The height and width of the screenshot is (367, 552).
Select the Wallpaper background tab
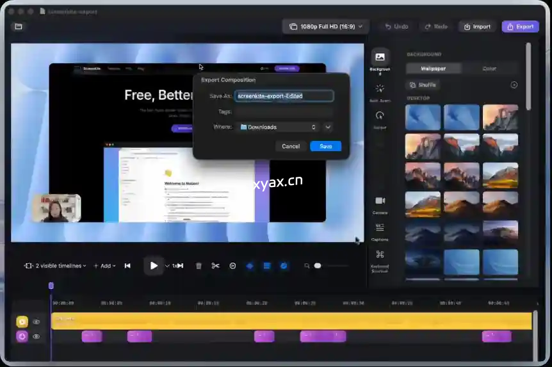coord(434,69)
